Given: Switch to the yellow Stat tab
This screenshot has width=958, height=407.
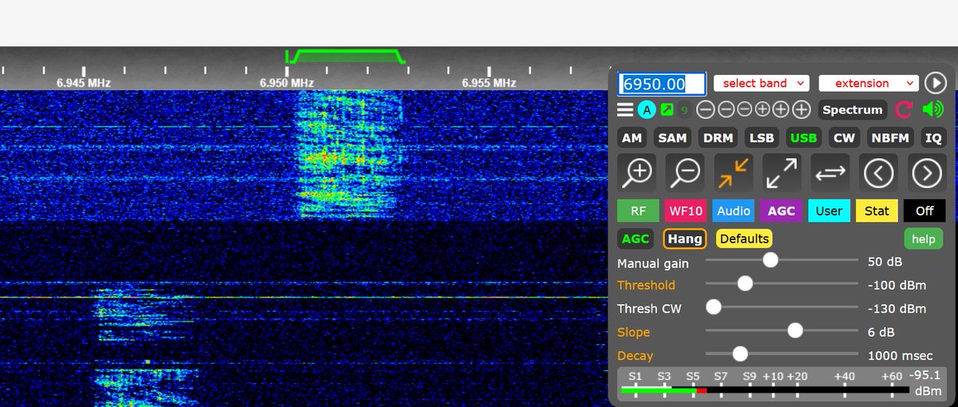Looking at the screenshot, I should pos(877,211).
